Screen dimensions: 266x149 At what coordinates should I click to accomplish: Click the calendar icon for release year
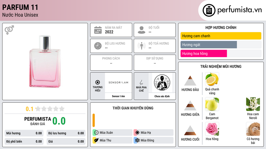(x=98, y=30)
